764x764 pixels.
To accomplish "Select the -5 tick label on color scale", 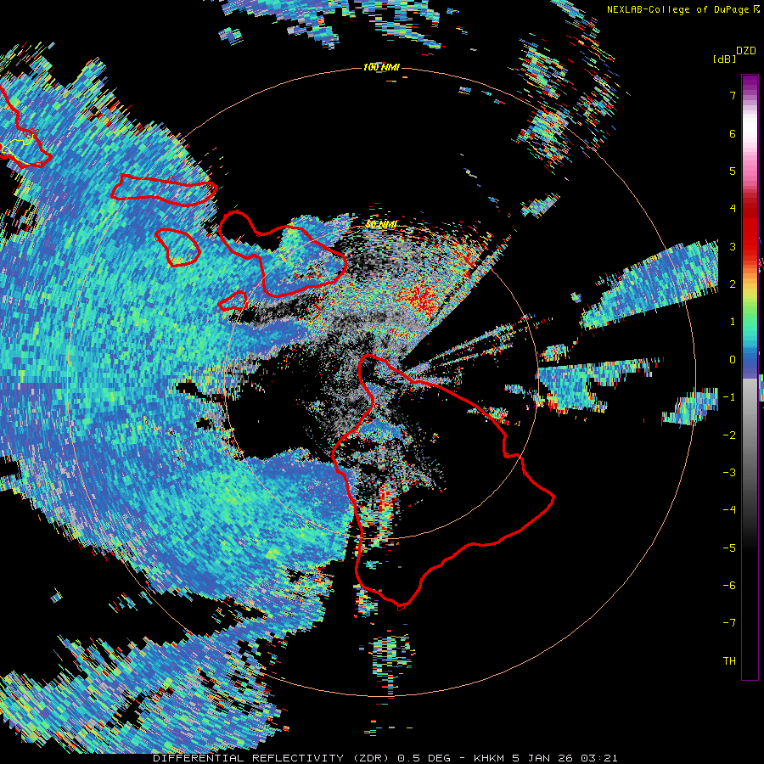I will (729, 548).
